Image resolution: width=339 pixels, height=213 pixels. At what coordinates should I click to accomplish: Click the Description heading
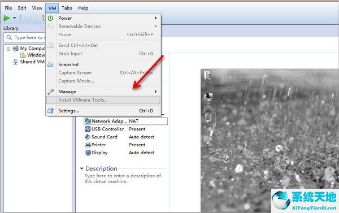(x=101, y=168)
